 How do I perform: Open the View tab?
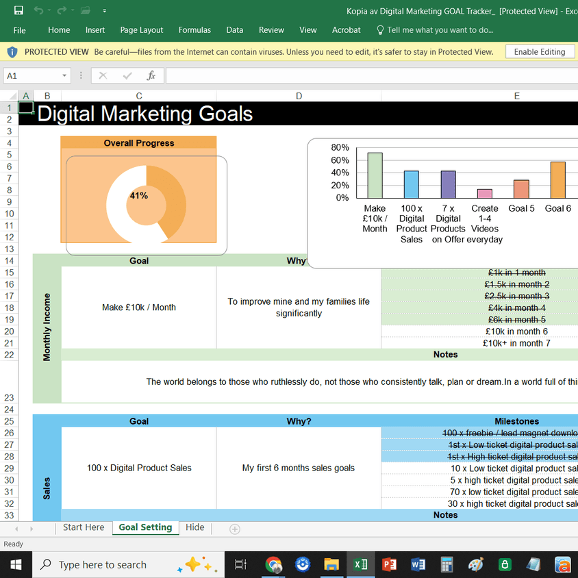[307, 30]
